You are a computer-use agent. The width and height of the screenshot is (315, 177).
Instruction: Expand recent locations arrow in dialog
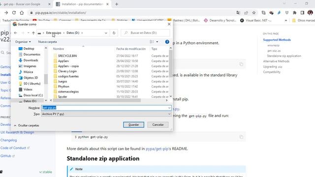point(29,33)
